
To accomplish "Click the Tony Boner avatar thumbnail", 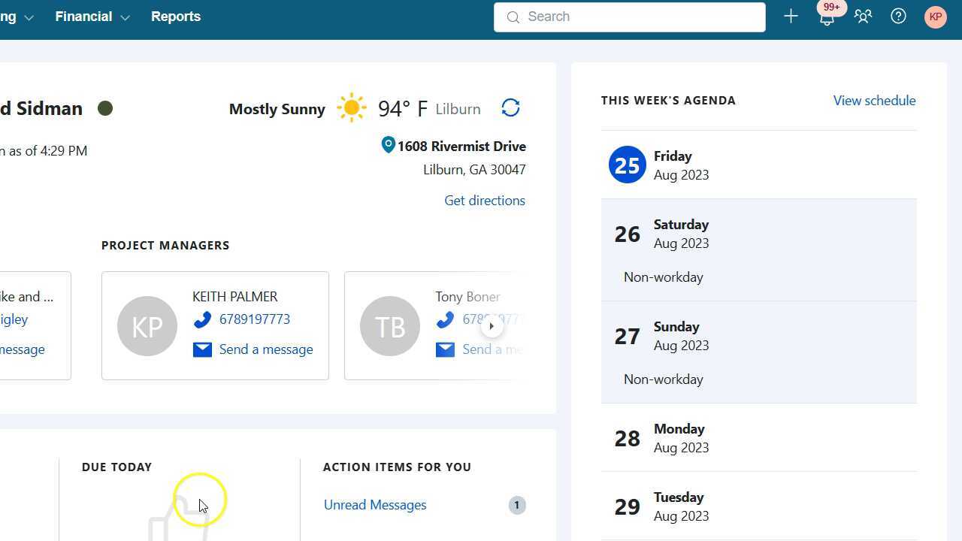I will point(390,326).
